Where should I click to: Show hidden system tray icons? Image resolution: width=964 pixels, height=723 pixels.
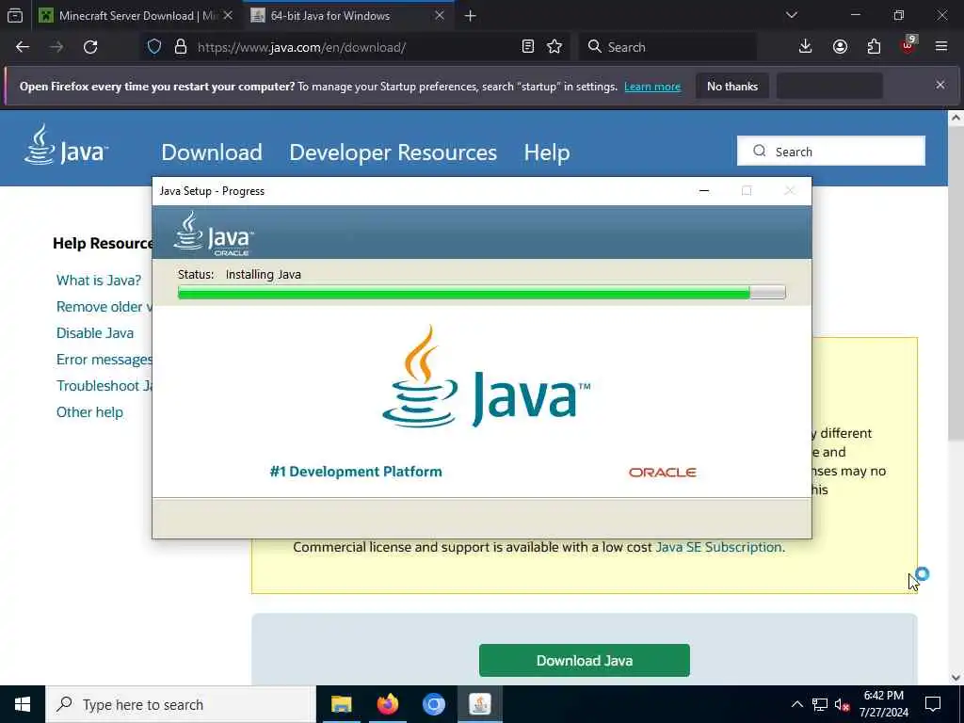coord(796,704)
